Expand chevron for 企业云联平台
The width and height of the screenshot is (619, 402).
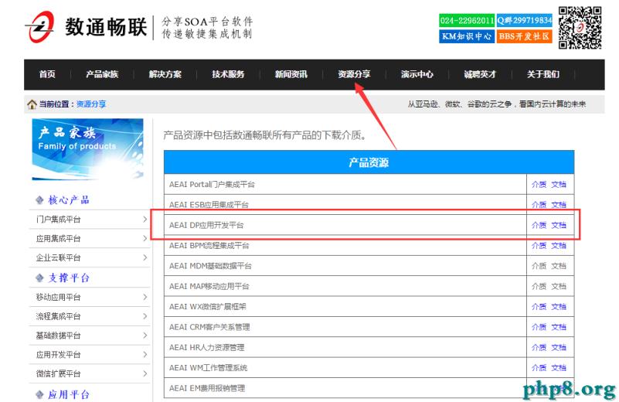point(145,257)
